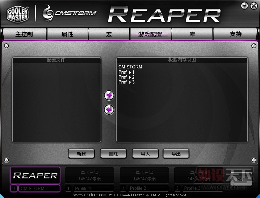Viewport: 260px width, 198px height.
Task: Click the 导入 import button
Action: tap(145, 154)
